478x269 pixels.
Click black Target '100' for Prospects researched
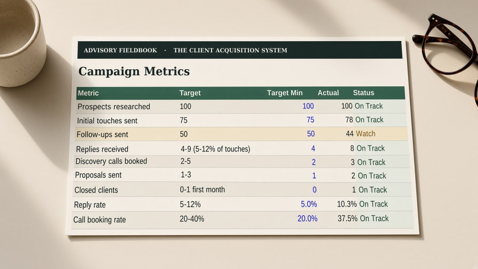[x=185, y=106]
